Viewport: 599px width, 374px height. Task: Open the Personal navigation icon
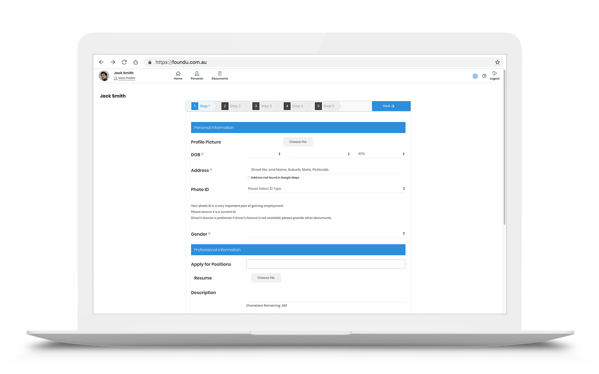click(x=197, y=75)
